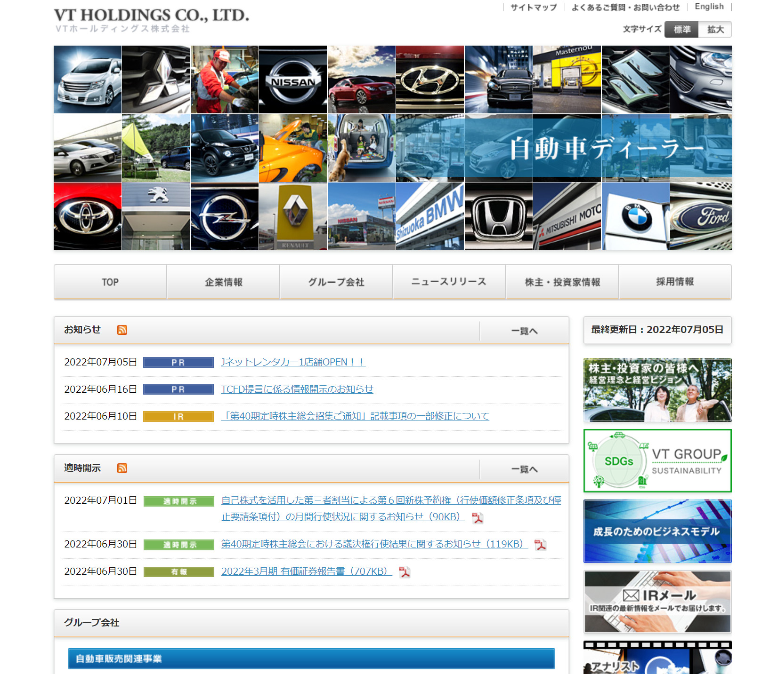Click the Renault logo tile in hero
Image resolution: width=778 pixels, height=674 pixels.
[x=293, y=216]
